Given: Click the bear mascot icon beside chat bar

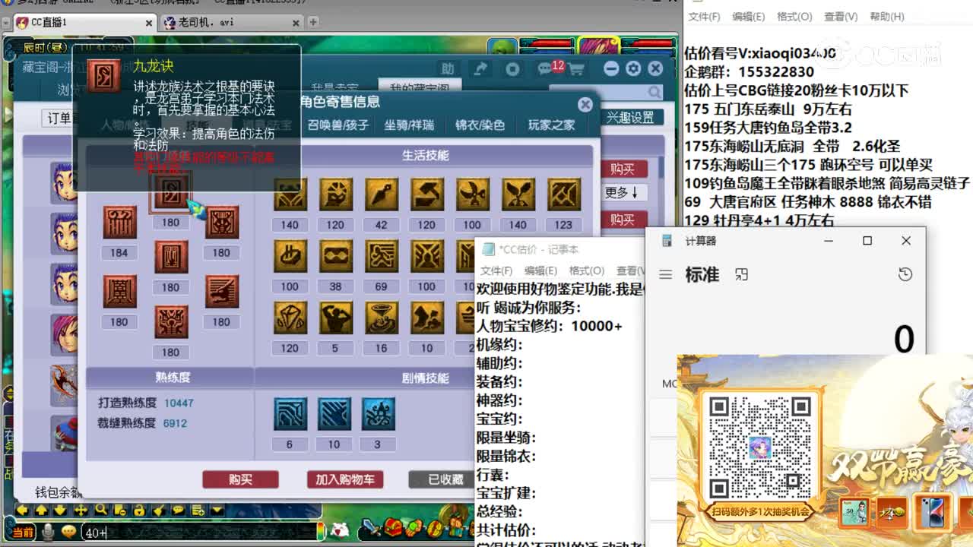Looking at the screenshot, I should pos(341,529).
